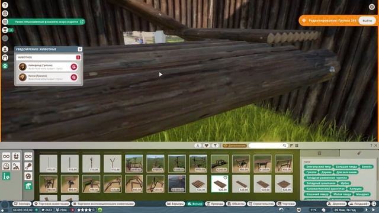Click the orange Дополнения filter button
This screenshot has height=213, width=379.
(235, 146)
